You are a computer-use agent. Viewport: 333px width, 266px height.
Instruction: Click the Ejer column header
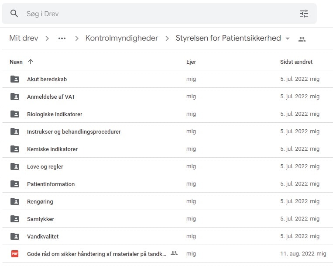[x=191, y=62]
